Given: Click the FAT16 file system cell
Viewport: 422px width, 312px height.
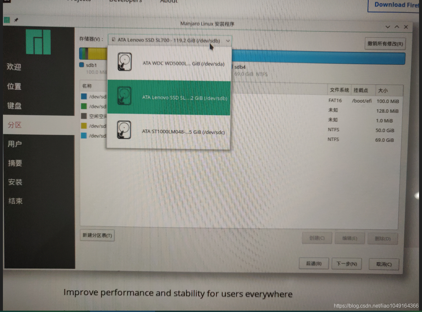Looking at the screenshot, I should tap(335, 101).
